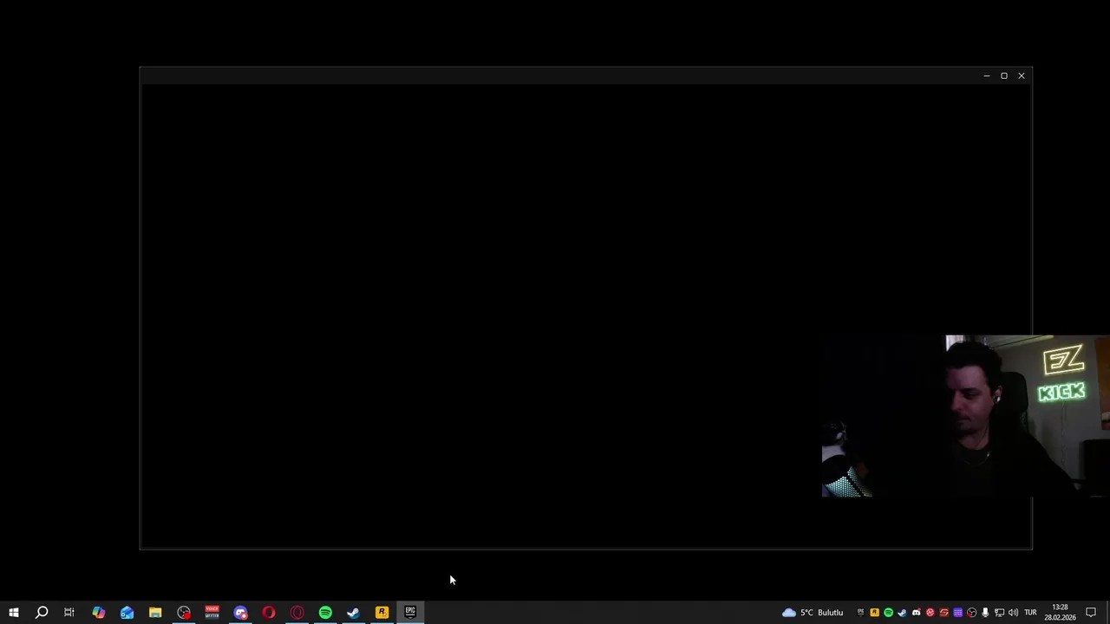
Task: Open File Explorer folder icon
Action: 155,613
